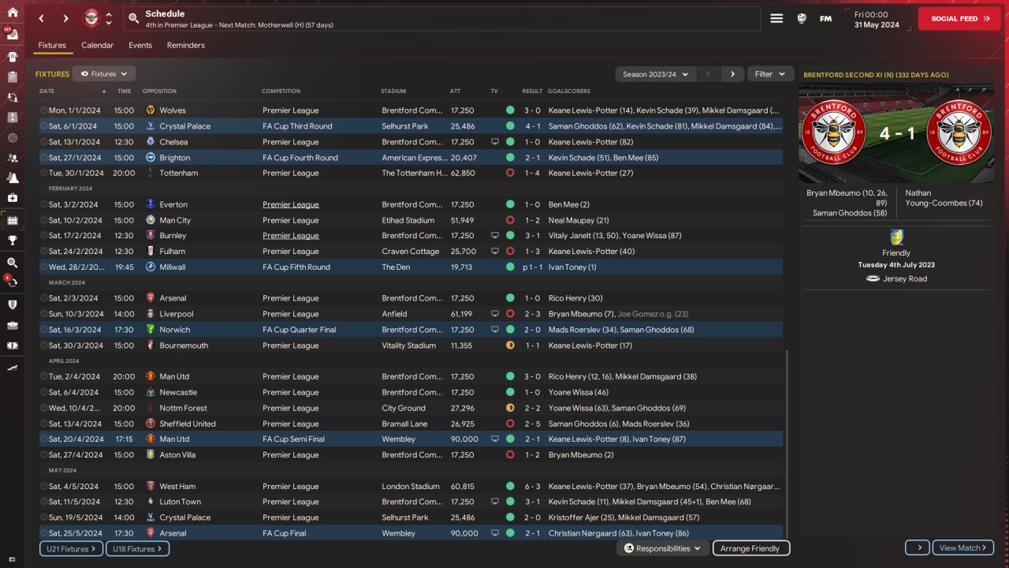Image resolution: width=1009 pixels, height=568 pixels.
Task: Switch to the Reminders tab
Action: pyautogui.click(x=186, y=45)
